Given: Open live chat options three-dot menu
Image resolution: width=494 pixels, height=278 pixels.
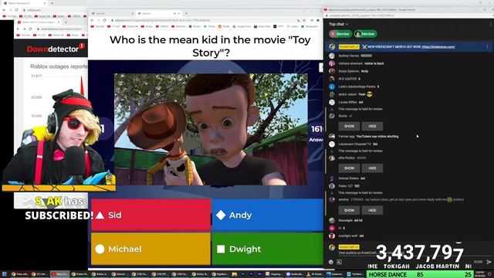Looking at the screenshot, I should (491, 24).
